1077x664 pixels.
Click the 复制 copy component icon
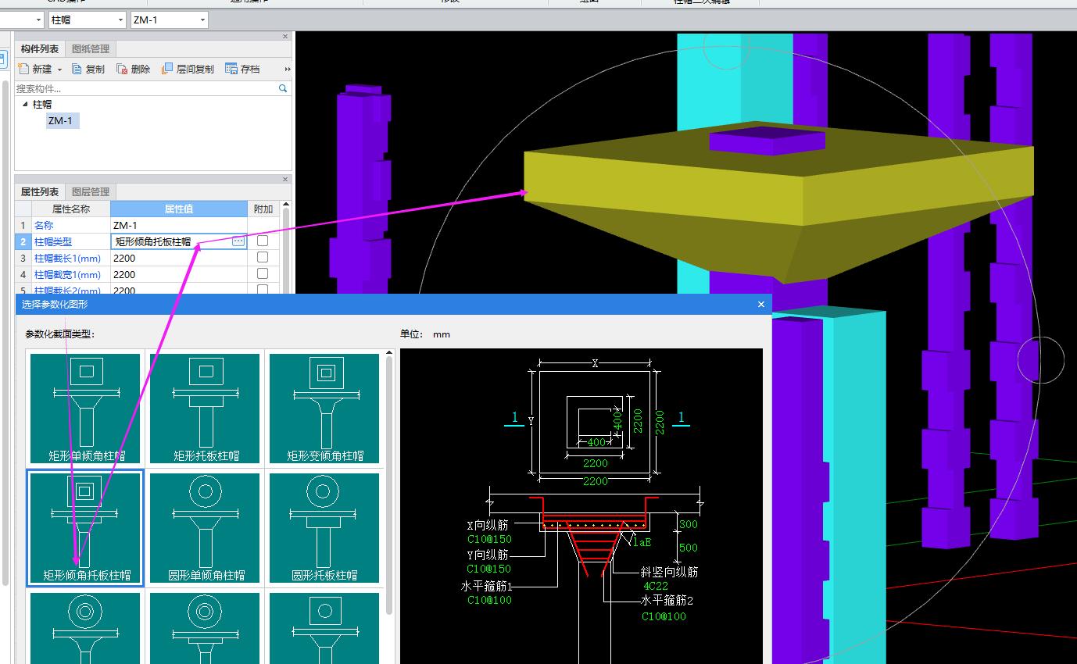[77, 69]
